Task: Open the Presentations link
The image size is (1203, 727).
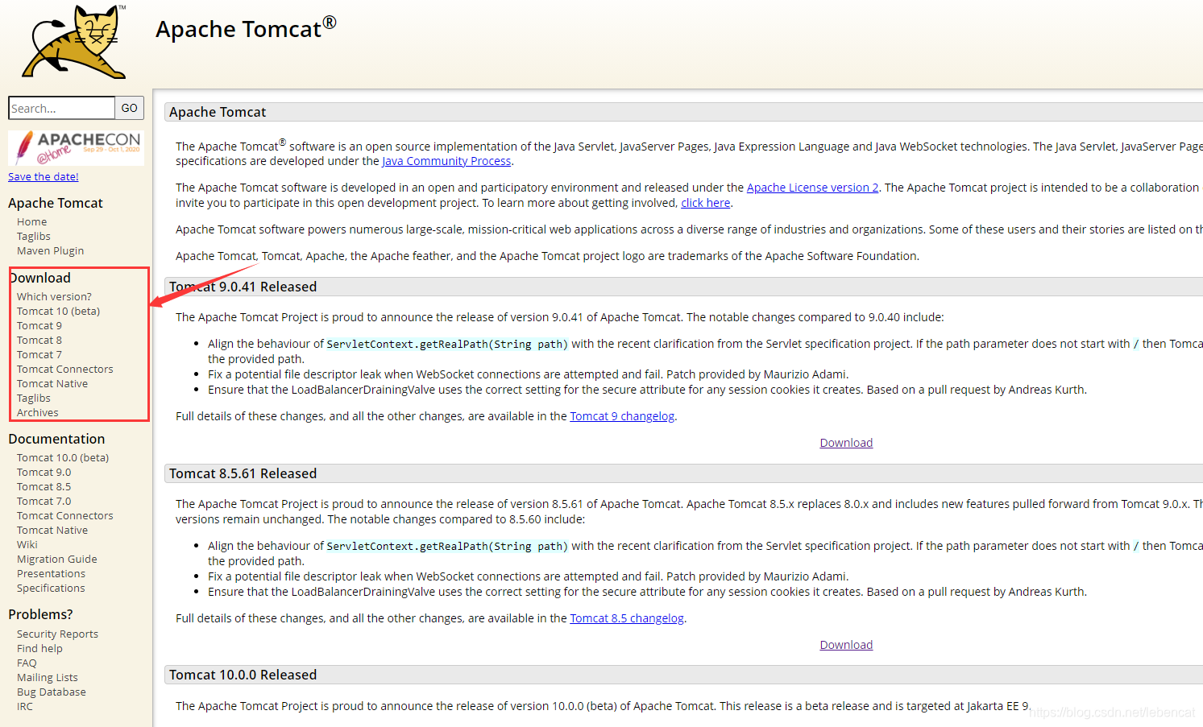Action: pyautogui.click(x=51, y=573)
